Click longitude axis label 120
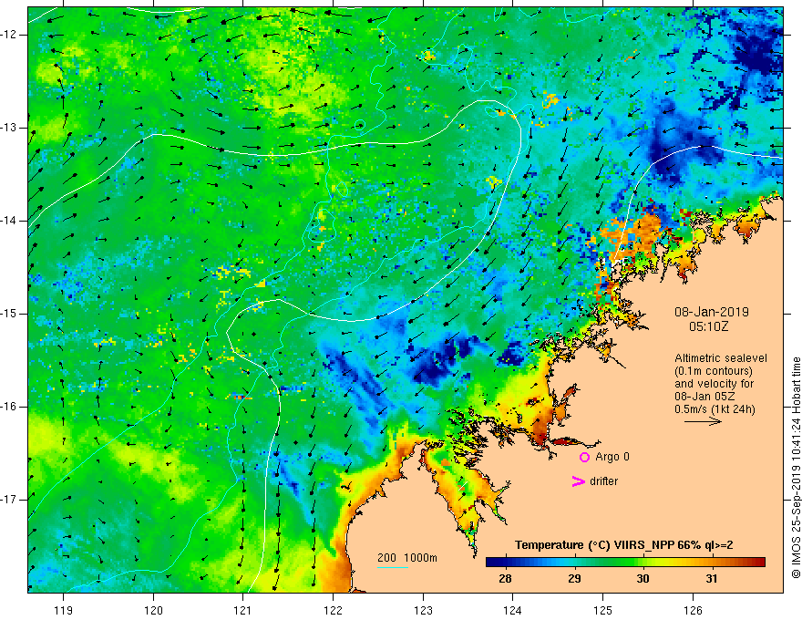Viewport: 802px width, 620px height. (153, 610)
